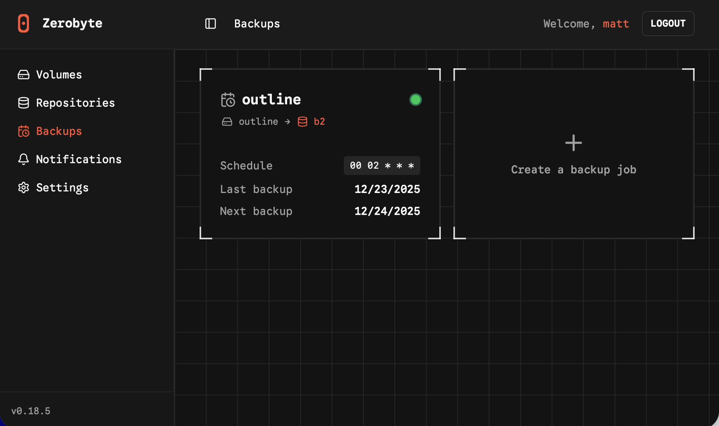719x426 pixels.
Task: Click the Repositories database icon
Action: 24,103
